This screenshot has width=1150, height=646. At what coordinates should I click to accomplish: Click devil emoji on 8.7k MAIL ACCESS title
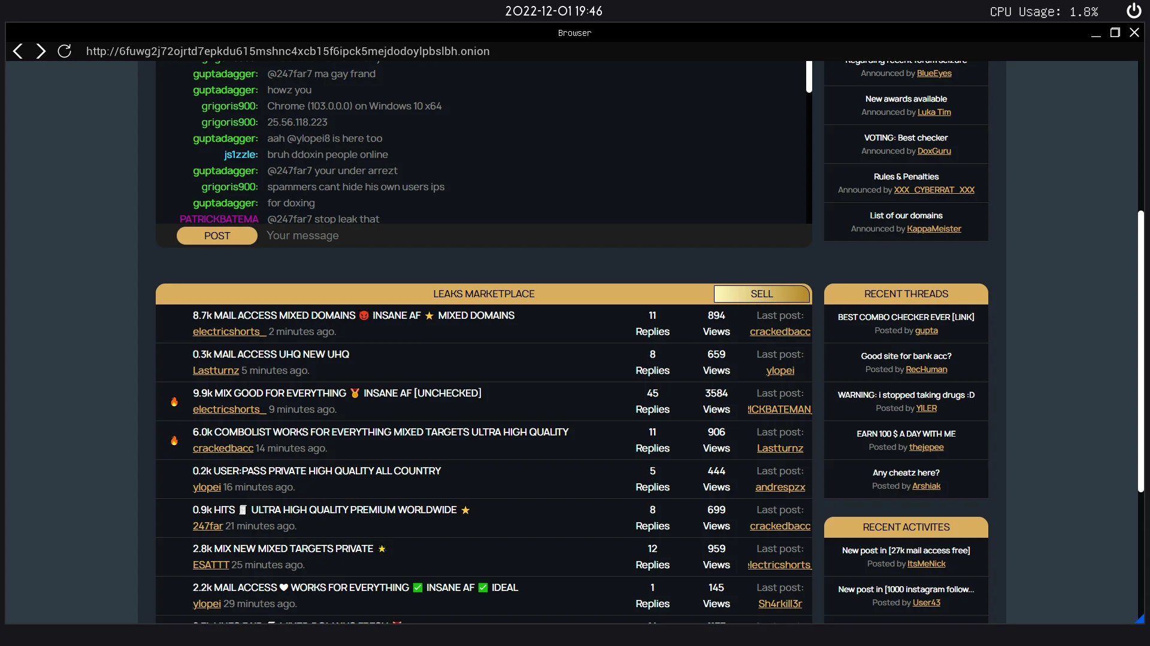(363, 315)
